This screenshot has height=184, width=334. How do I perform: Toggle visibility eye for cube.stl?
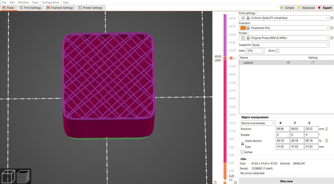pos(288,63)
